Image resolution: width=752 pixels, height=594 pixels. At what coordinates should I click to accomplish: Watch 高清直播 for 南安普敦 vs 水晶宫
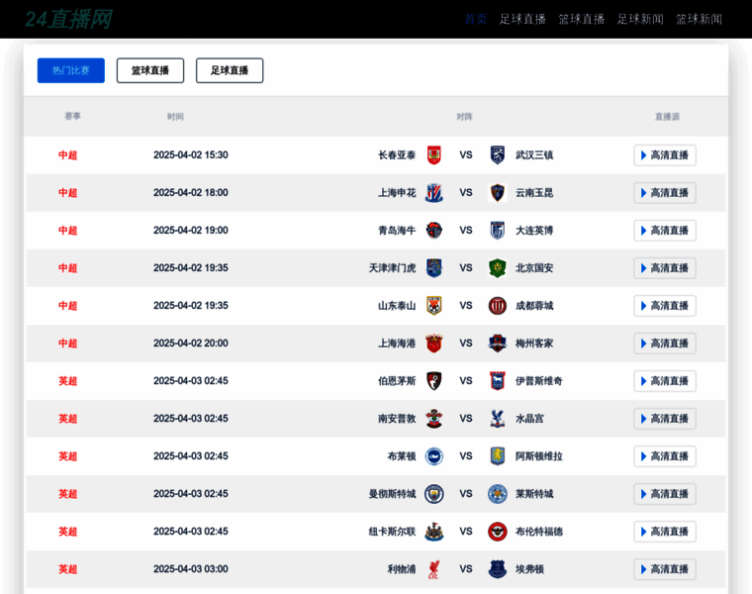tap(665, 419)
